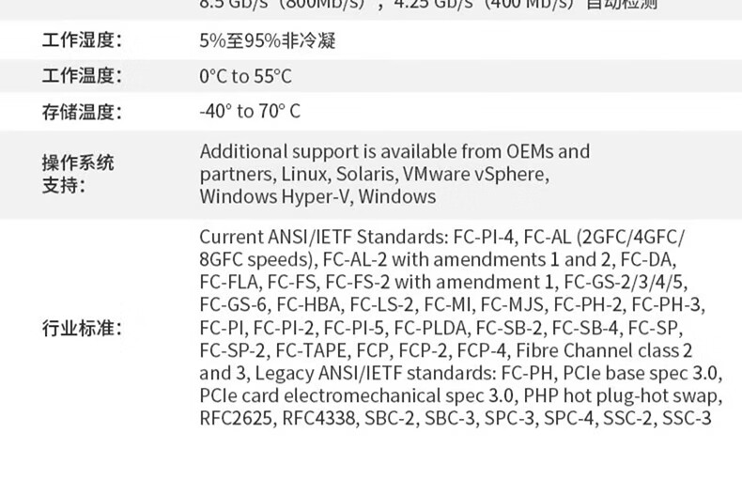
Task: Select the 0°C to 55°C temperature value
Action: (x=245, y=76)
